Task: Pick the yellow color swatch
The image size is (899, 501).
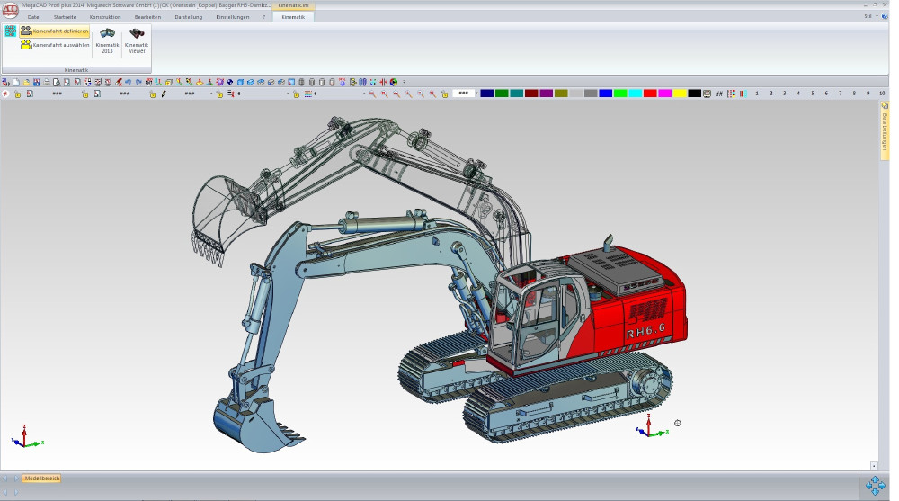Action: pos(680,93)
